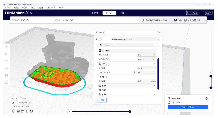Click the simulation path slider handle
Image resolution: width=218 pixels, height=118 pixels.
tap(130, 112)
